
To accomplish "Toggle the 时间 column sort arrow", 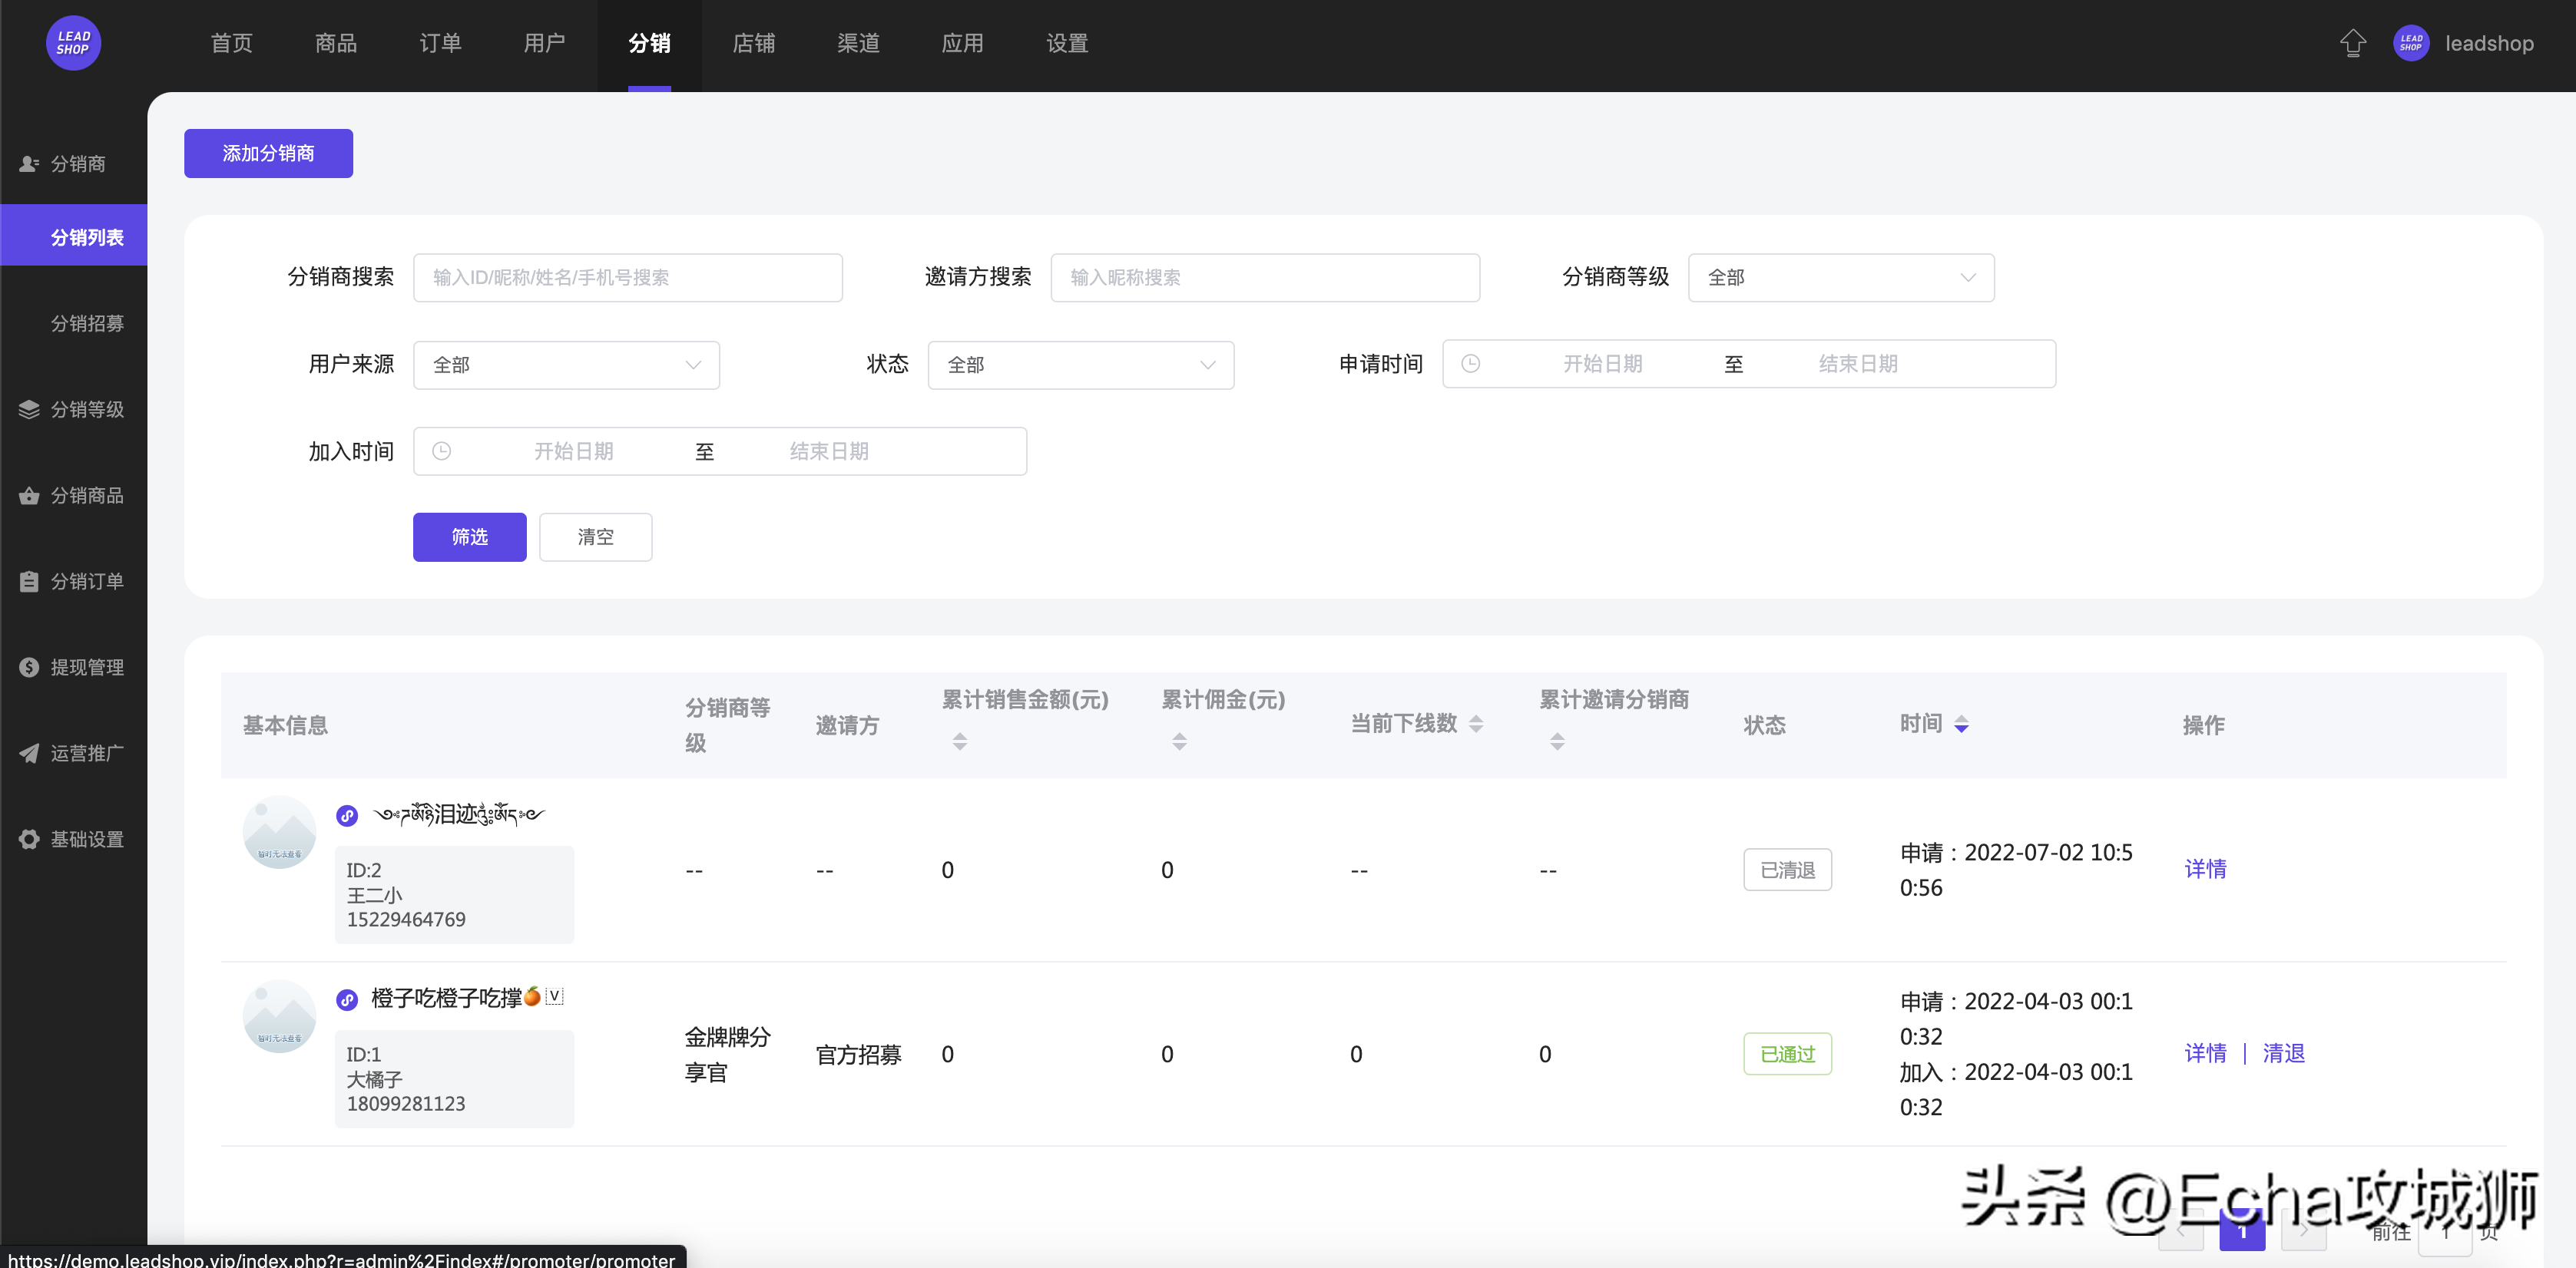I will click(1961, 724).
